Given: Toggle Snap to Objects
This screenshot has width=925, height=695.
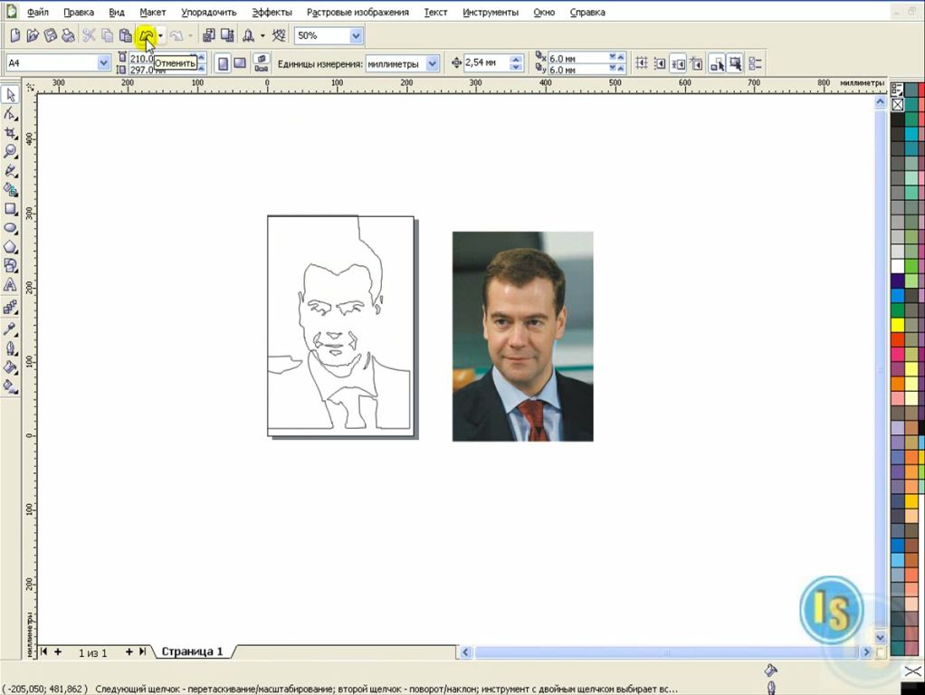Looking at the screenshot, I should pos(679,63).
